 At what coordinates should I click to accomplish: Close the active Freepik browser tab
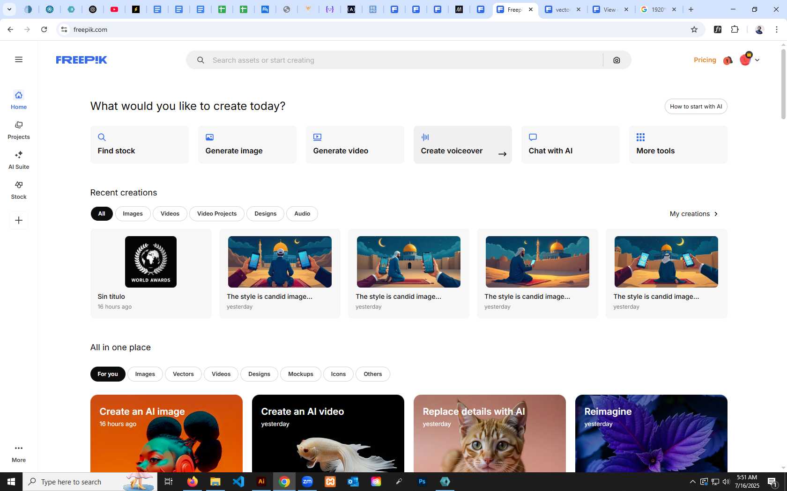tap(531, 9)
